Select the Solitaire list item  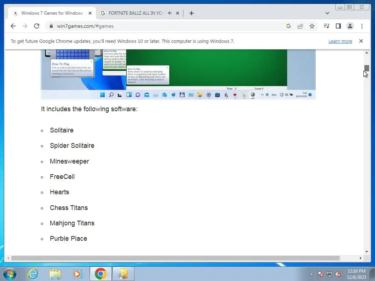point(62,130)
